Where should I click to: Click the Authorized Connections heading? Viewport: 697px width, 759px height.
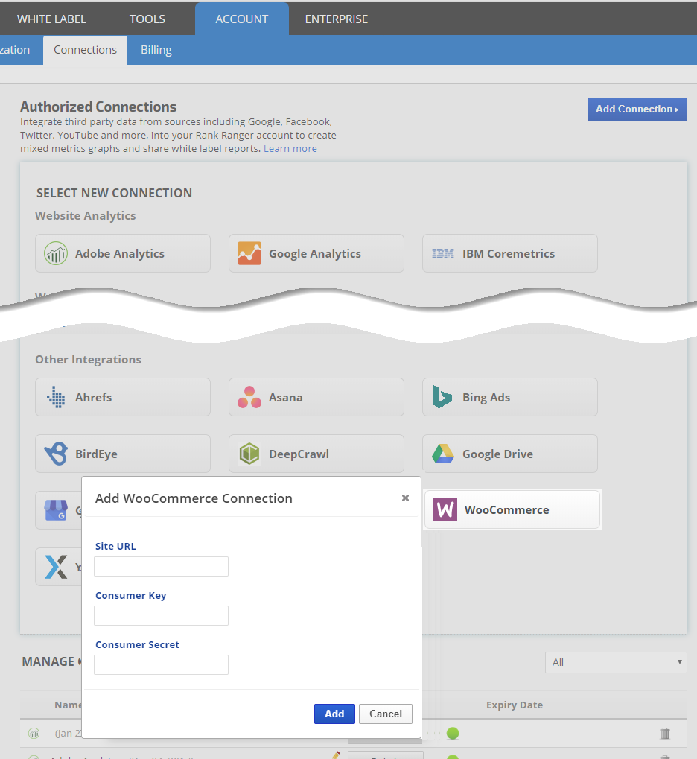(98, 107)
